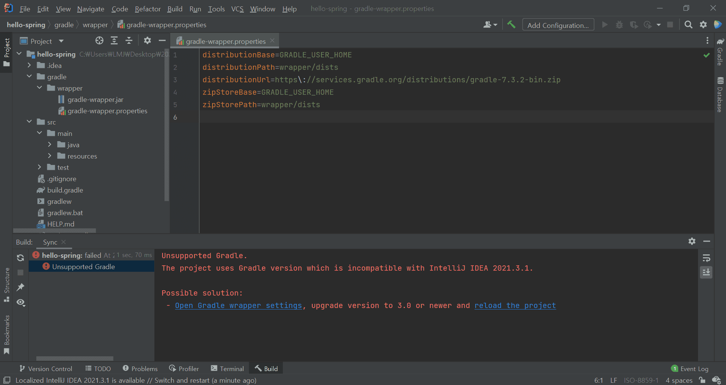Open the Refactor menu
This screenshot has height=385, width=726.
147,9
